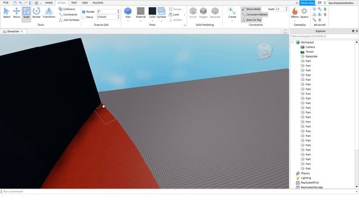359x202 pixels.
Task: Open the EN language selector
Action: [x=321, y=3]
